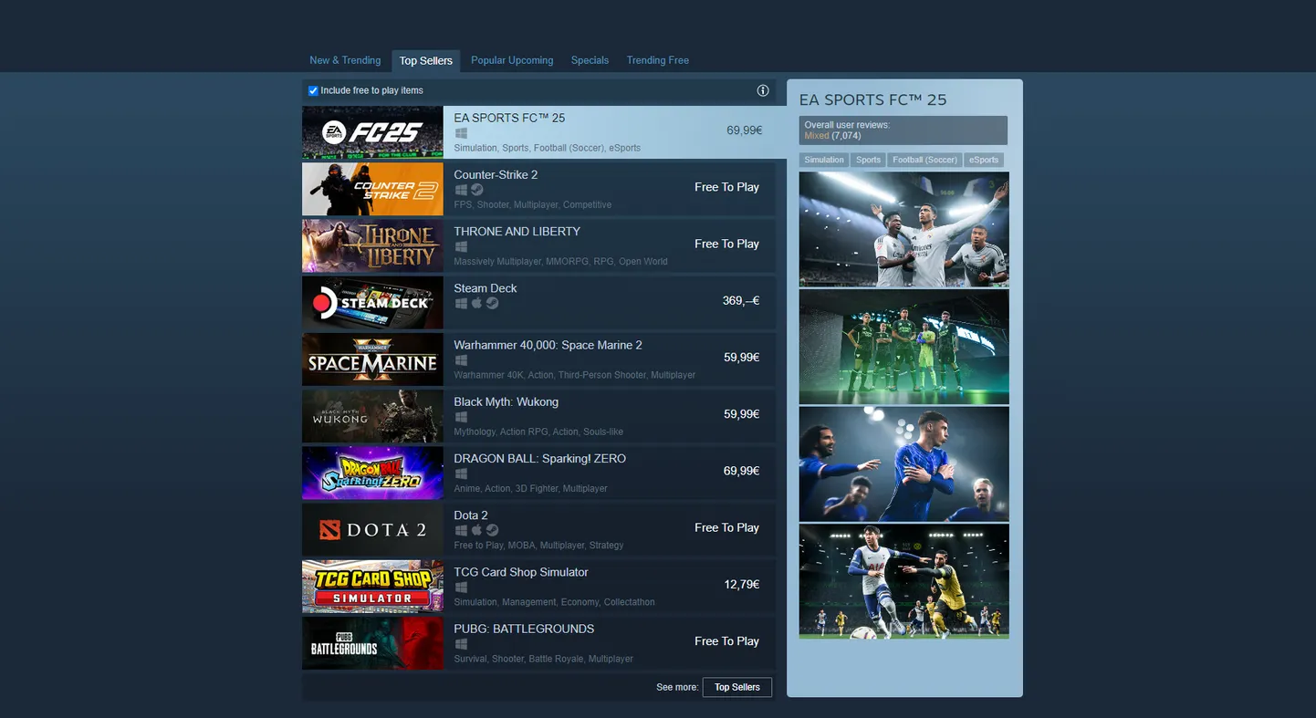Click the Apple macOS icon under Dota 2
Image resolution: width=1316 pixels, height=718 pixels.
click(x=476, y=530)
